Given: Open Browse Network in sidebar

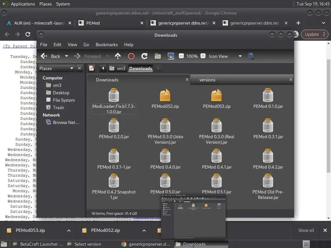Looking at the screenshot, I should [x=66, y=122].
